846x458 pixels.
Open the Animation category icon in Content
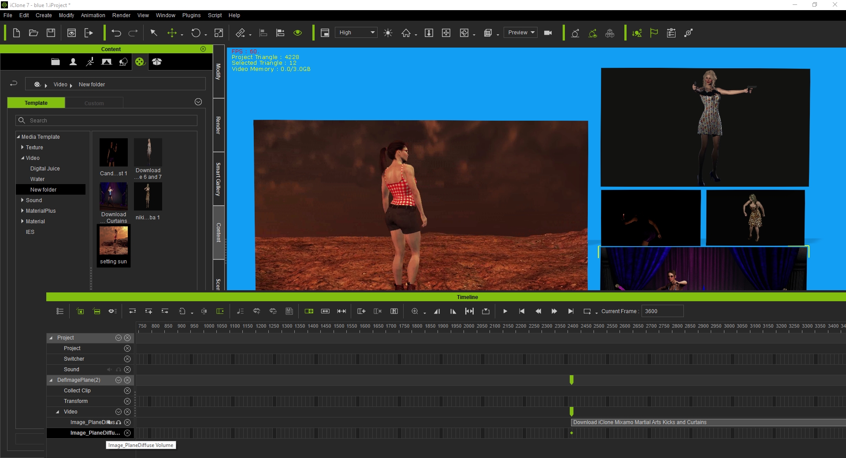tap(90, 62)
